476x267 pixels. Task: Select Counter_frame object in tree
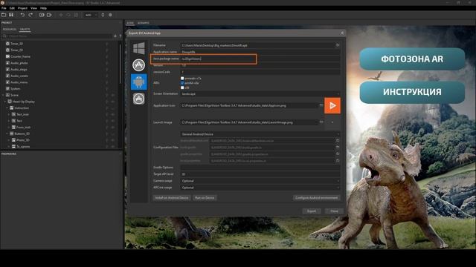click(20, 56)
